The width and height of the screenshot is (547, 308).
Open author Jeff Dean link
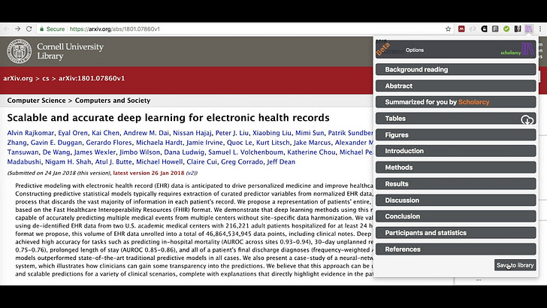(281, 162)
